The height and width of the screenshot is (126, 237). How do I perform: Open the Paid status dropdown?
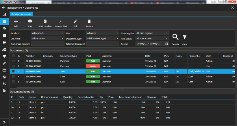[152, 39]
